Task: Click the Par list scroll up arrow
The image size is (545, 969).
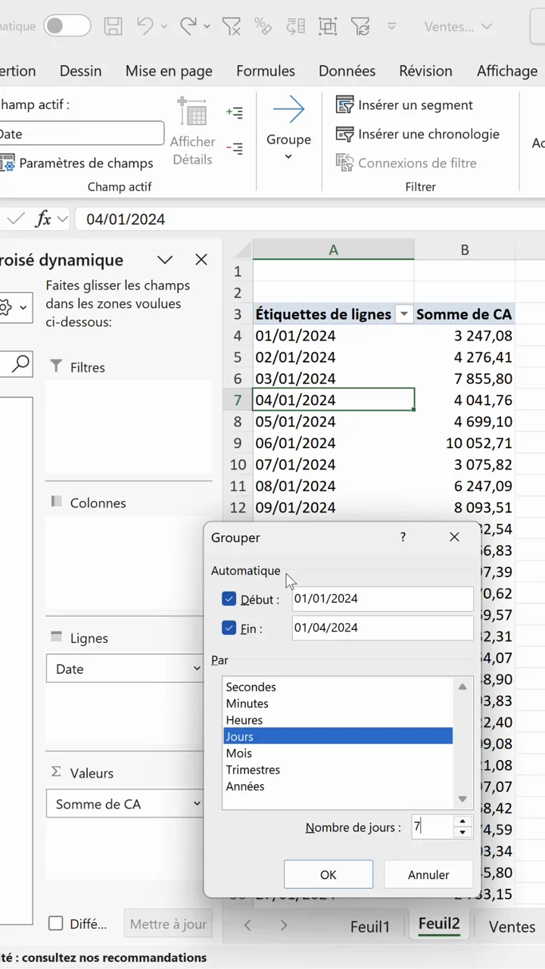Action: point(462,687)
